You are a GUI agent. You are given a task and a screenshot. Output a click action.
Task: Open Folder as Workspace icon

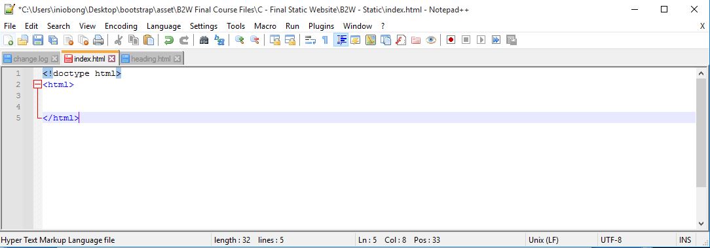pyautogui.click(x=416, y=41)
